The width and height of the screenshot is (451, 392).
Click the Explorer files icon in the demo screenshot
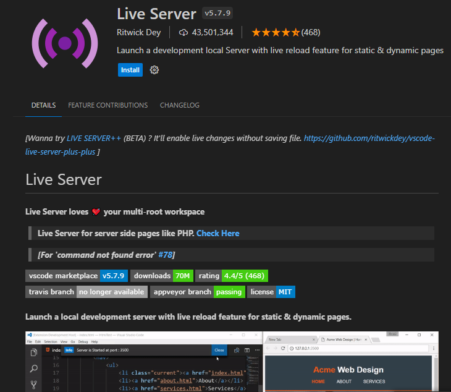click(x=33, y=352)
